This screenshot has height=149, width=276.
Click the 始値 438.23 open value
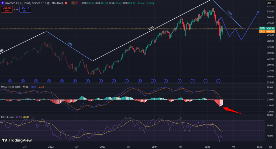coord(88,3)
